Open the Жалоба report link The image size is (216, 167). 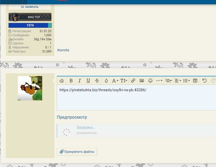pyautogui.click(x=63, y=50)
